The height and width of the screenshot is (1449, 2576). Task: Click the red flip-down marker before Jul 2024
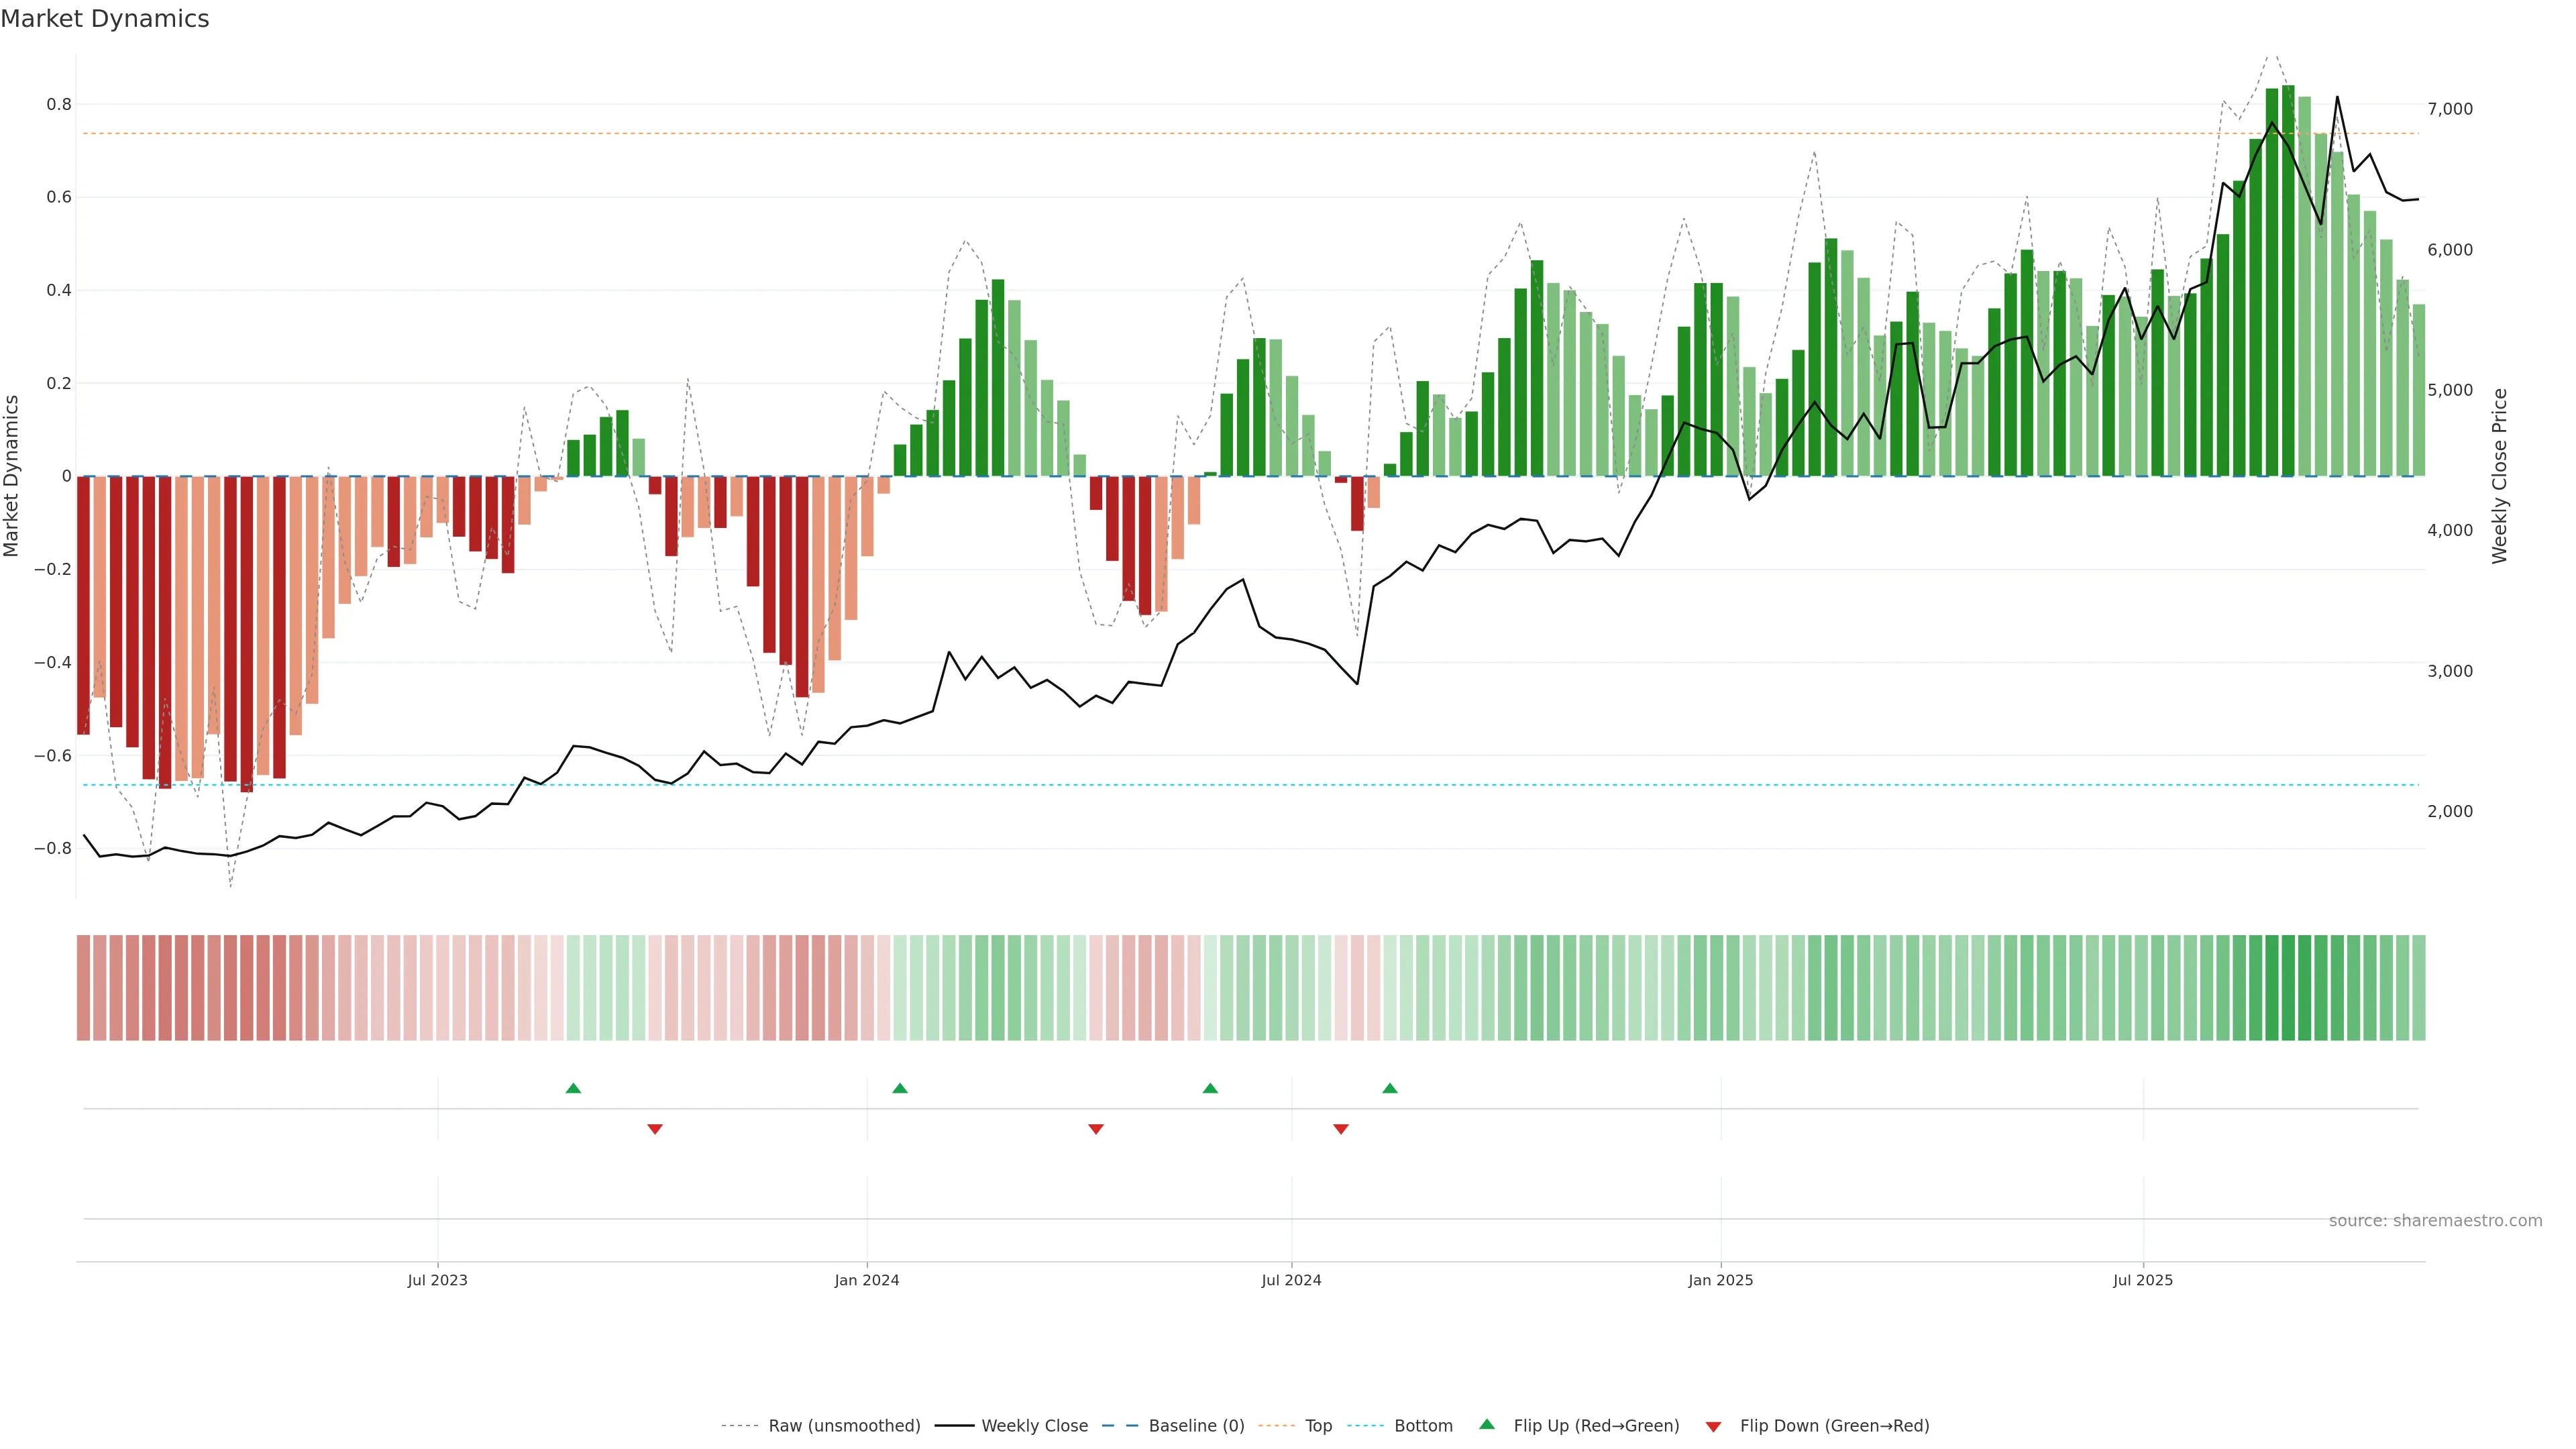(1096, 1129)
